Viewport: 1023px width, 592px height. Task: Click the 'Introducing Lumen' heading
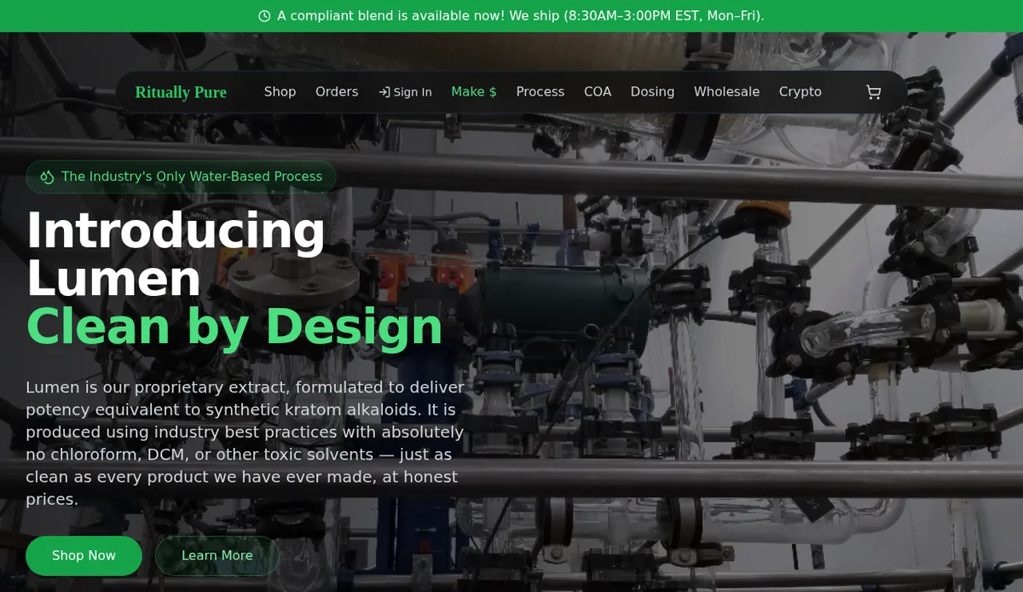[176, 253]
